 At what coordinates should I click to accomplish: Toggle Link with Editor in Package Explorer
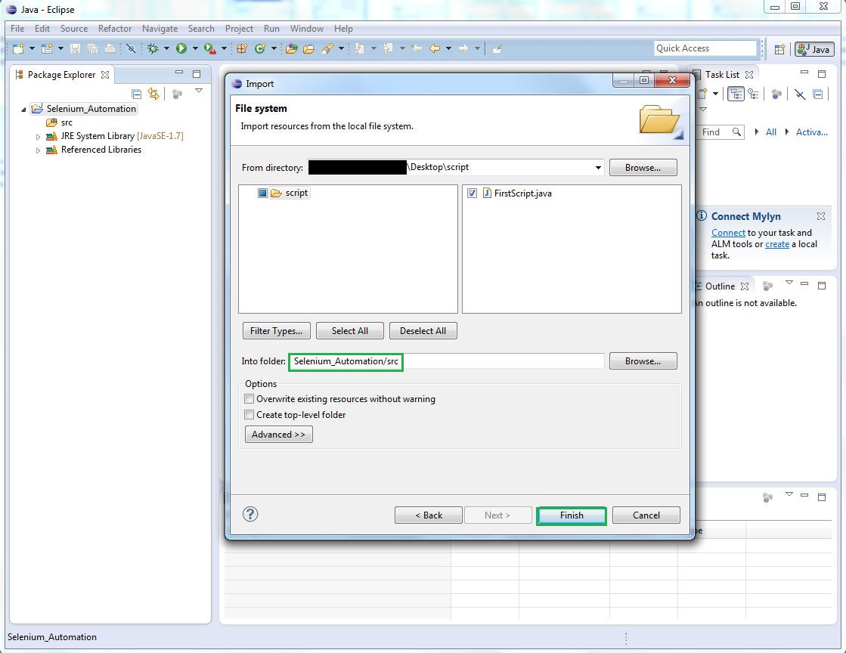click(x=153, y=93)
